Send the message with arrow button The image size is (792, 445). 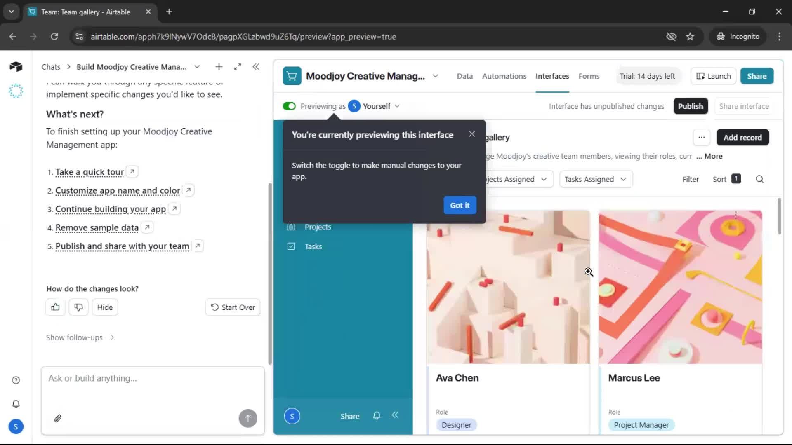tap(248, 418)
